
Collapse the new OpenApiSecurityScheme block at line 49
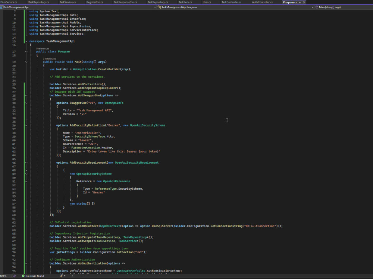click(26, 174)
